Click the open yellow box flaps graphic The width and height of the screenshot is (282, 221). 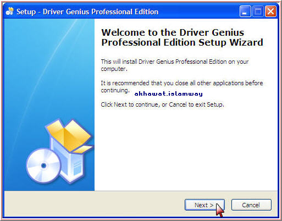70,135
